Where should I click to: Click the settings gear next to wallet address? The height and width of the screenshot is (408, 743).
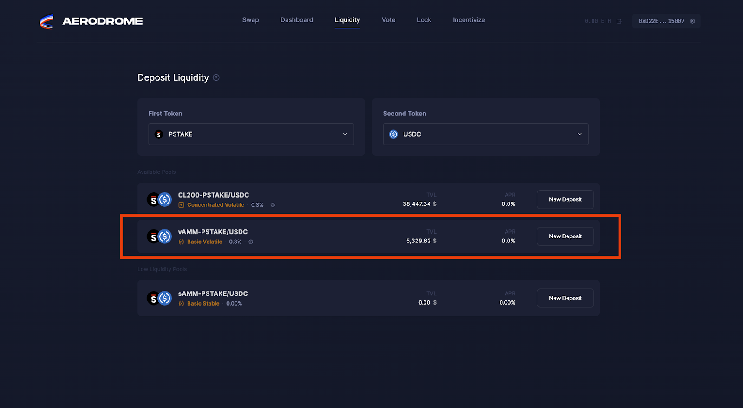(x=692, y=21)
